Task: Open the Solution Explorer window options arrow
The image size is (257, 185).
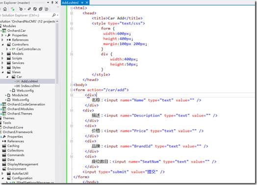Action: click(x=48, y=2)
